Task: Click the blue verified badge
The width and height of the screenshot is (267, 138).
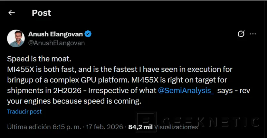Action: click(88, 34)
